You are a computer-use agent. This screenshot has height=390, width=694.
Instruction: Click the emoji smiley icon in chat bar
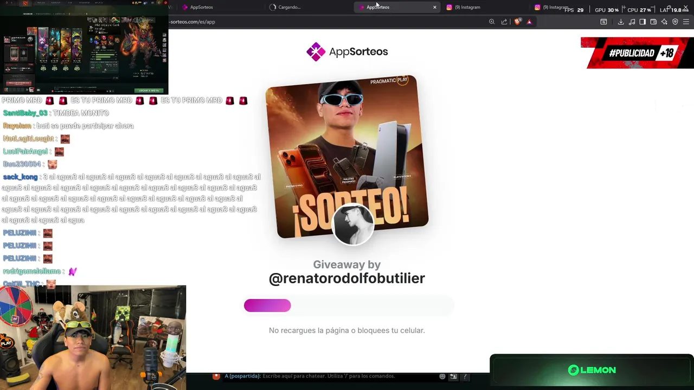[442, 376]
